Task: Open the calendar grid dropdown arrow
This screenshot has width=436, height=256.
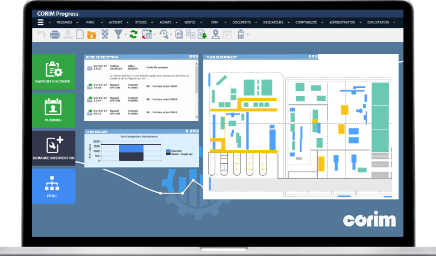Action: (x=154, y=35)
